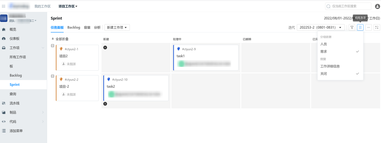The height and width of the screenshot is (143, 381).
Task: Open the iteration 2022S3-2 selector
Action: tap(321, 27)
